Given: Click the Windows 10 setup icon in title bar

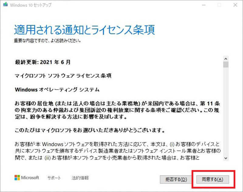Looking at the screenshot, I should 5,4.
